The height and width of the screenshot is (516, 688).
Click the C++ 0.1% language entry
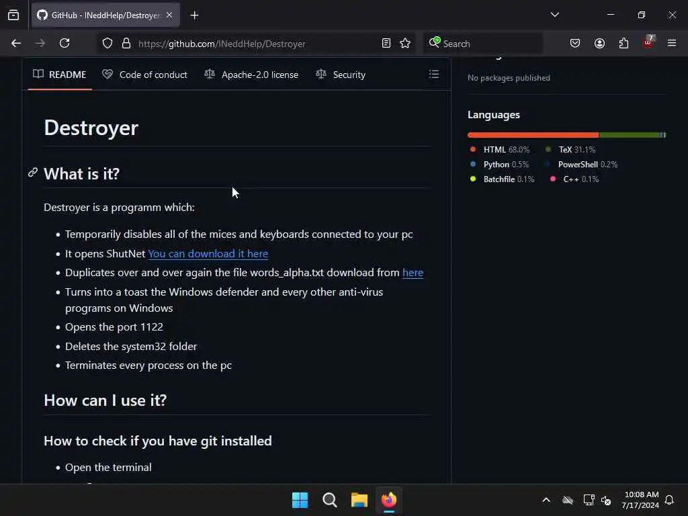tap(574, 179)
